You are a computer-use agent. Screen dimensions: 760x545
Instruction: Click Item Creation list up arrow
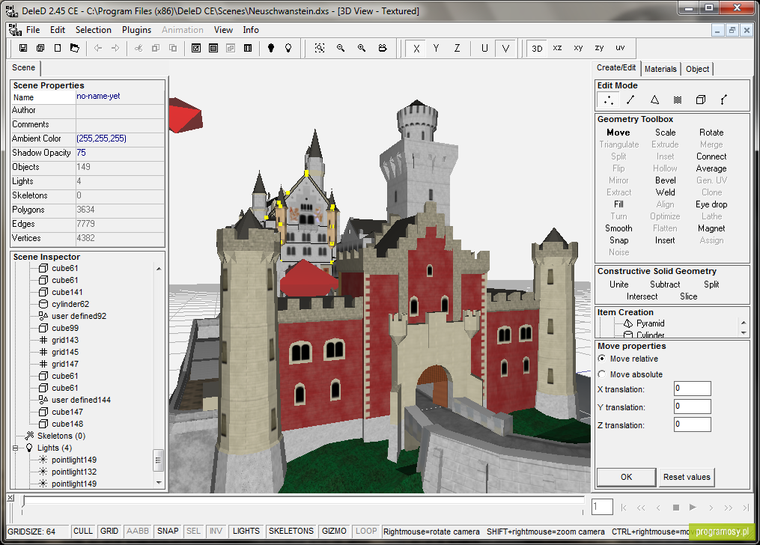click(x=744, y=323)
